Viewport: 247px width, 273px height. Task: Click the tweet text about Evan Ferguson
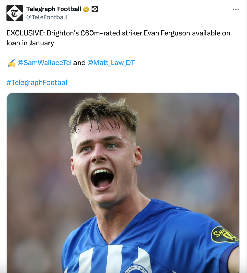[118, 38]
